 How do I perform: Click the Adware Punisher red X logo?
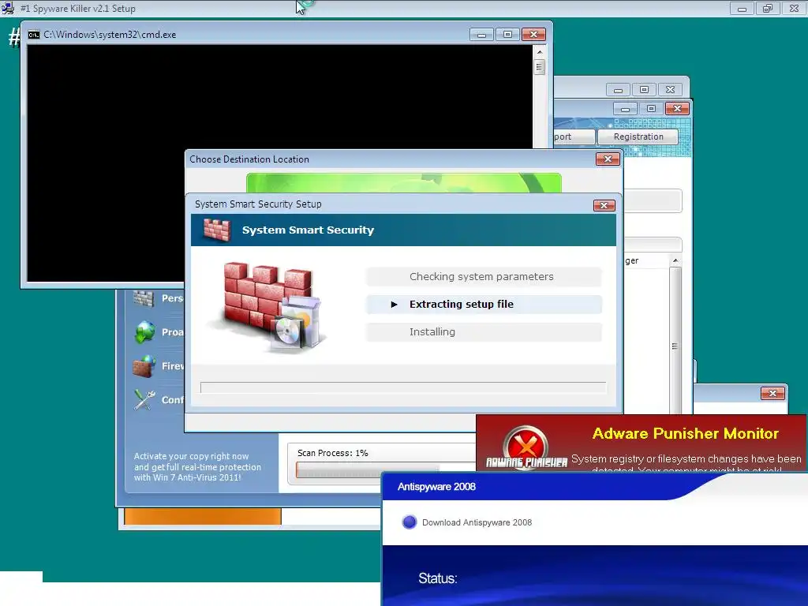[526, 447]
